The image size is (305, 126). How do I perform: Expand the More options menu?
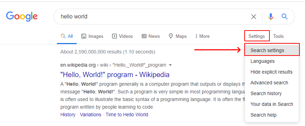pos(202,36)
